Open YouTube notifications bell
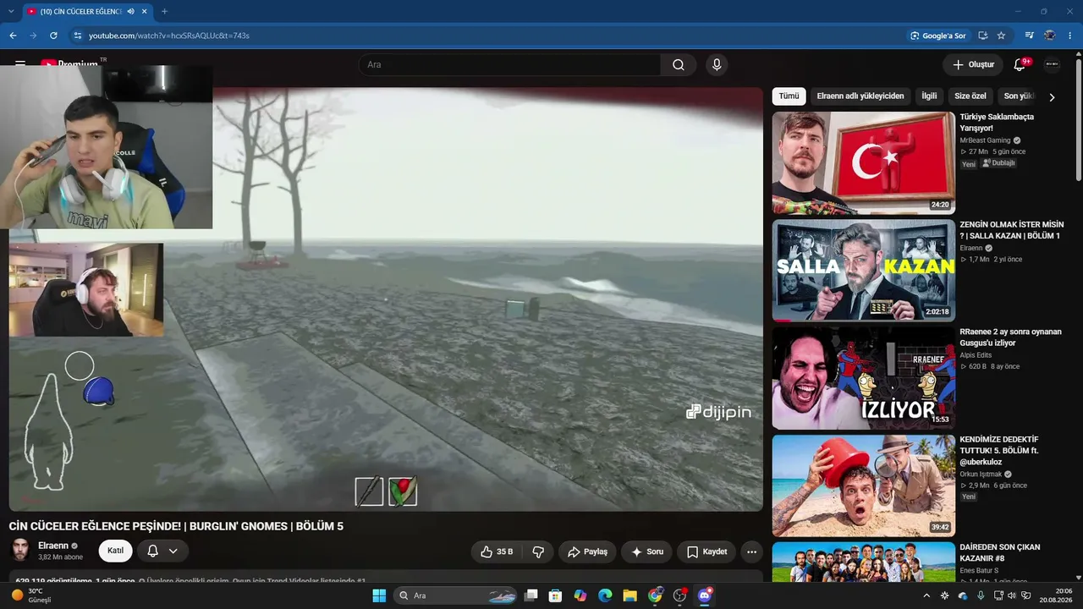This screenshot has height=609, width=1083. click(1020, 64)
